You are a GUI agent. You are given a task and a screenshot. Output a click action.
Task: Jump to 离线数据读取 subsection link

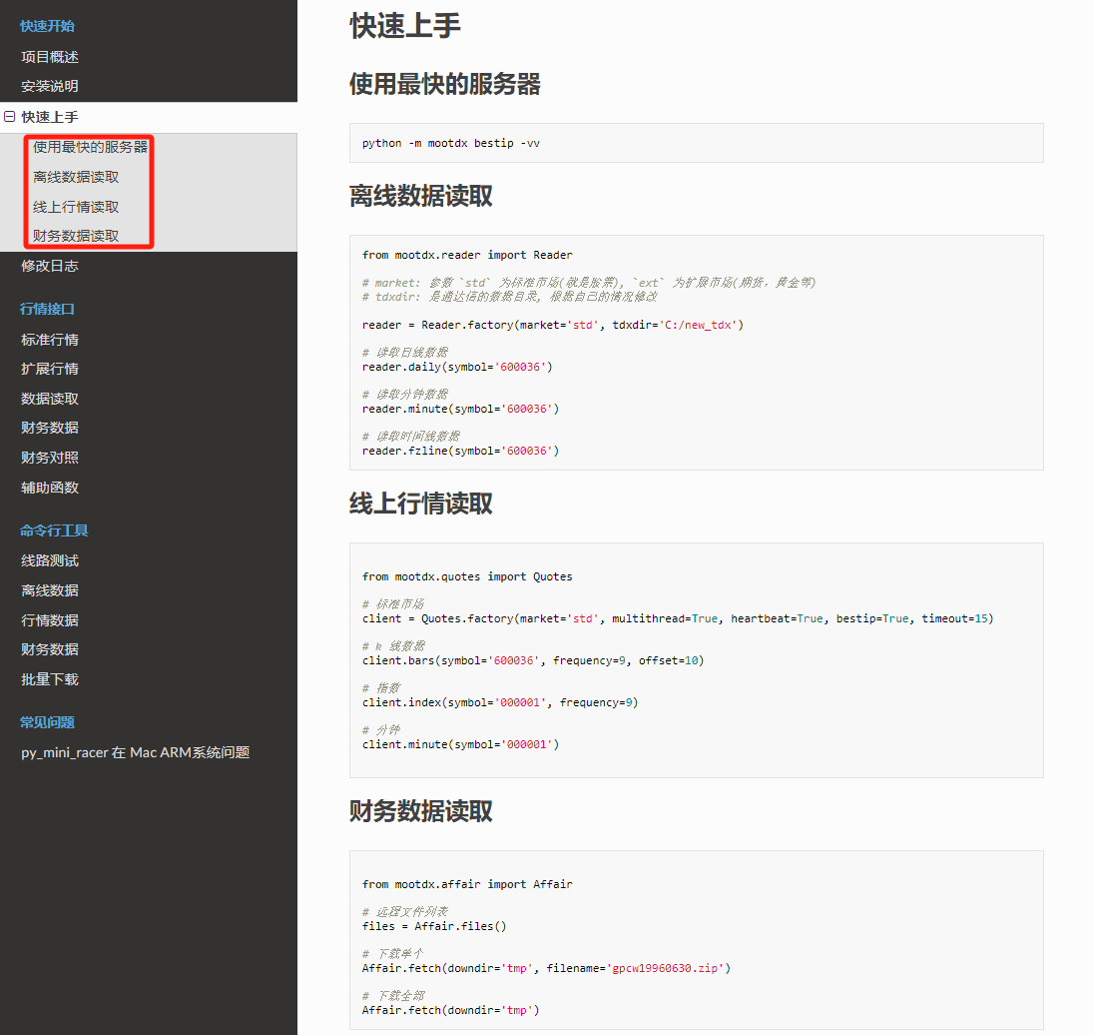tap(76, 177)
